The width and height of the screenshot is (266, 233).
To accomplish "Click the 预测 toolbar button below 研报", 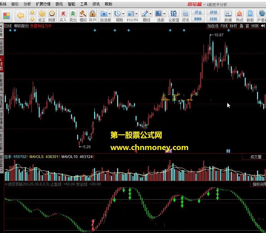I will click(213, 19).
